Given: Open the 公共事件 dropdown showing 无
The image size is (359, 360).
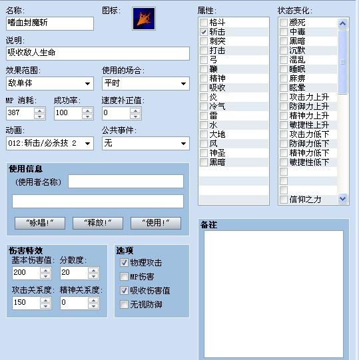Looking at the screenshot, I should pos(146,143).
